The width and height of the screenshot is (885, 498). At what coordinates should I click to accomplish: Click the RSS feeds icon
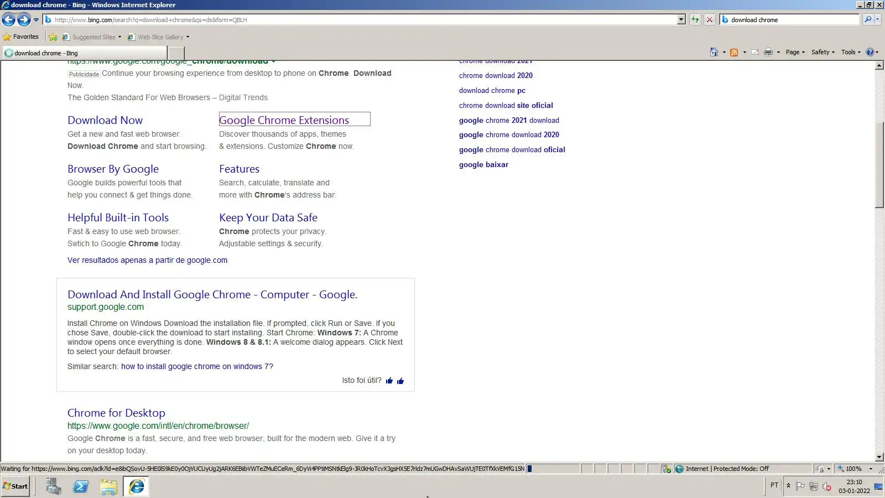734,52
